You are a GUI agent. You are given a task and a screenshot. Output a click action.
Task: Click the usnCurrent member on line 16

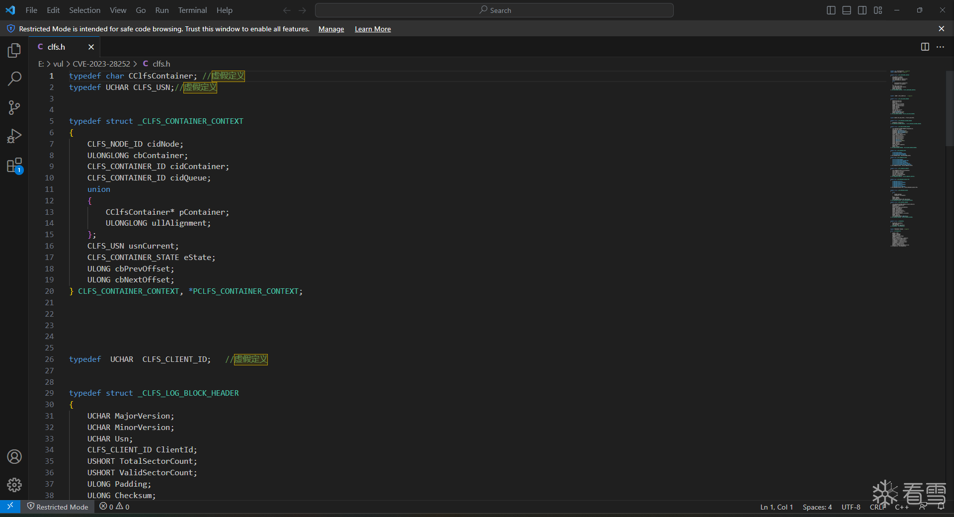pos(152,246)
